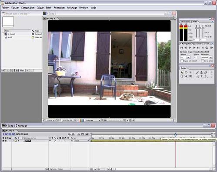The image size is (217, 172).
Task: Select the Text (T) tool
Action: point(201,76)
